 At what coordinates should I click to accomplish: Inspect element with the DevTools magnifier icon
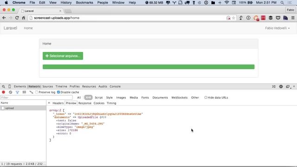tap(4, 87)
